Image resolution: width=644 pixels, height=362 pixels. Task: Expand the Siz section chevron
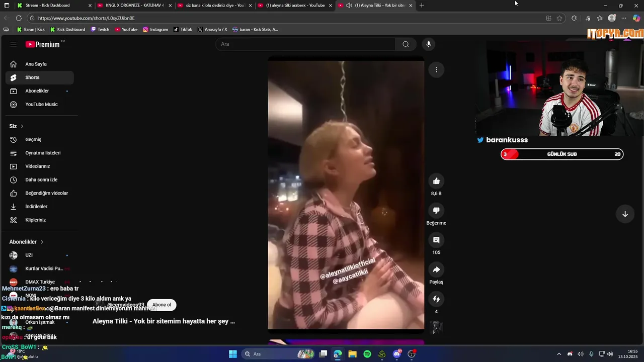(22, 126)
